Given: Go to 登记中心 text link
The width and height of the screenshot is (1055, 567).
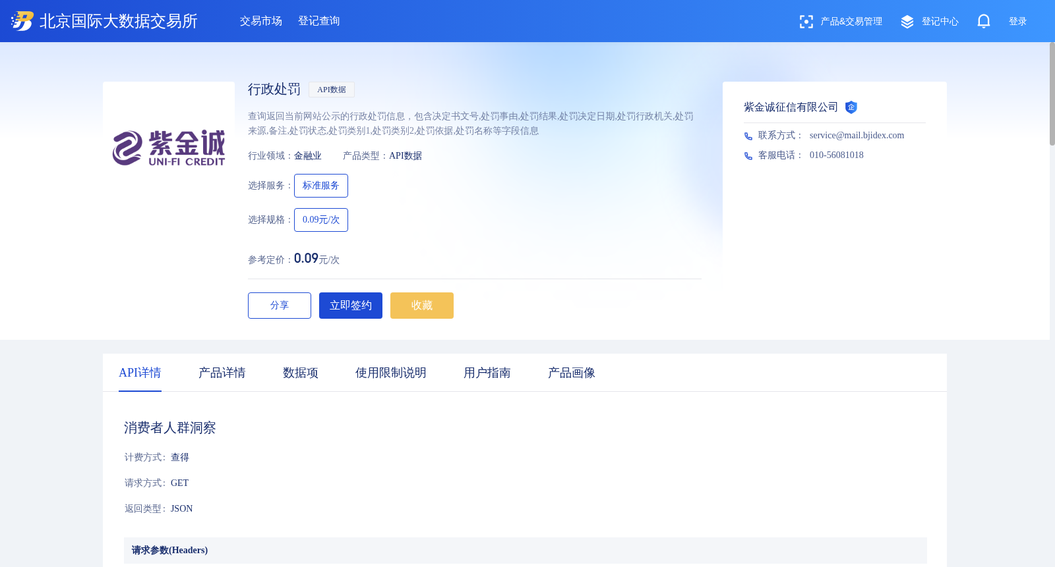Looking at the screenshot, I should [x=940, y=22].
